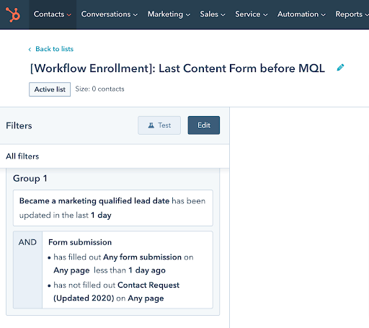Expand the Conversations navigation menu

point(110,14)
